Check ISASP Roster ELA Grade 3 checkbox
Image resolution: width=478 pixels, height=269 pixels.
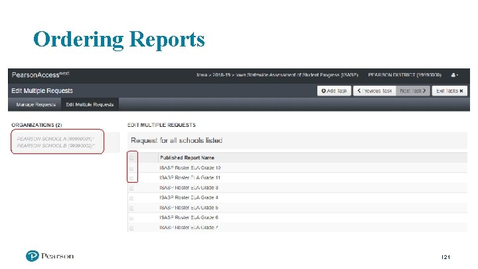coord(131,188)
